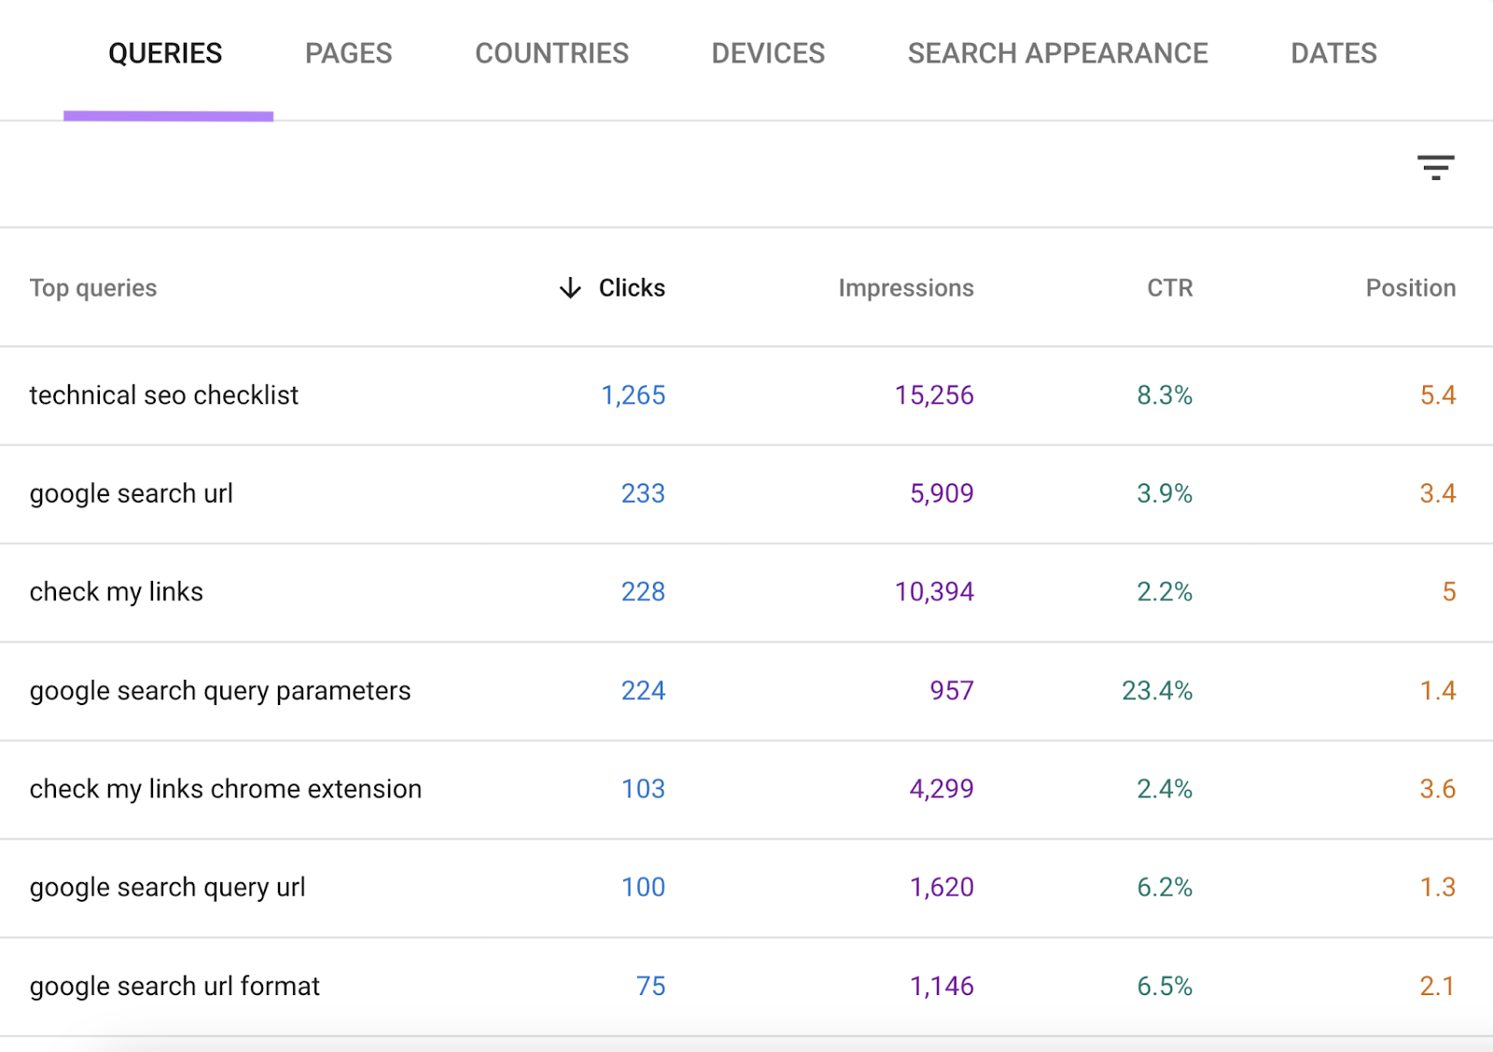Select the QUERIES tab
The image size is (1493, 1052).
click(x=165, y=53)
